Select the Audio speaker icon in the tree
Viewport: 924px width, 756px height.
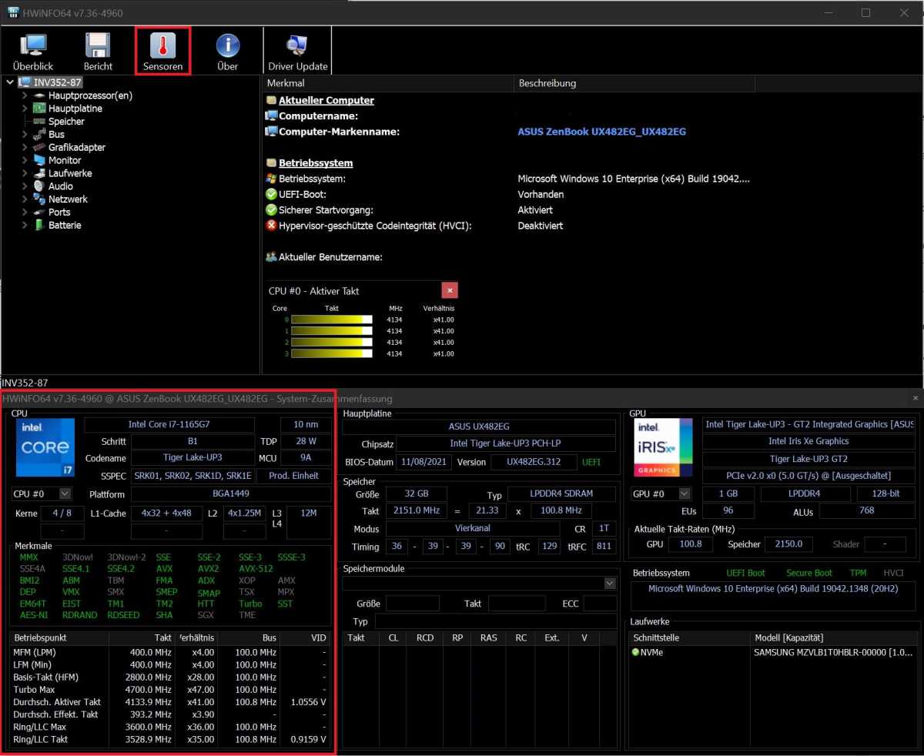coord(40,186)
